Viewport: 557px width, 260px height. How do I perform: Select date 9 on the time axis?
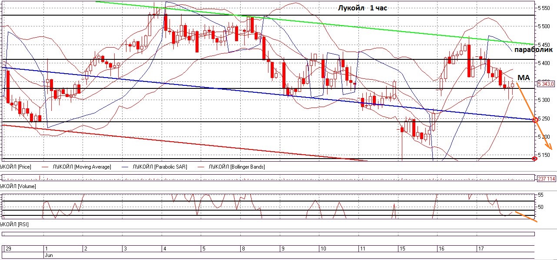point(283,249)
